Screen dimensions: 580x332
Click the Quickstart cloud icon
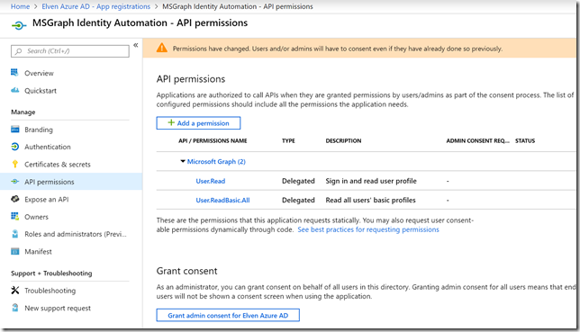click(x=14, y=90)
